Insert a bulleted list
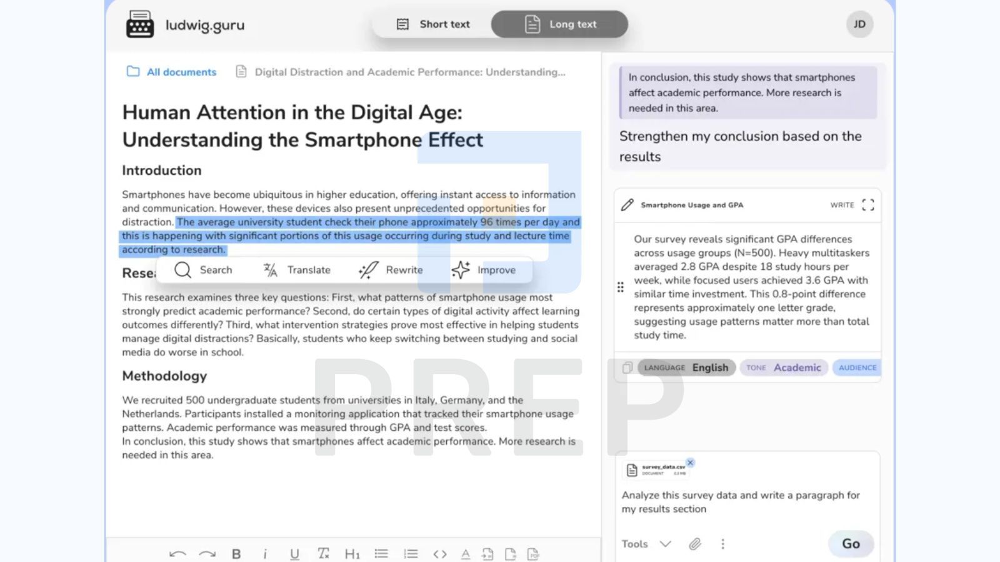Screen dimensions: 1000x562 click(381, 554)
